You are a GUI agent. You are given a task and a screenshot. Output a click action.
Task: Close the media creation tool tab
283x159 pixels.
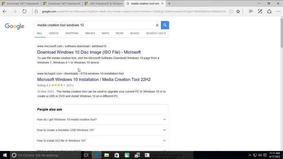[x=162, y=4]
